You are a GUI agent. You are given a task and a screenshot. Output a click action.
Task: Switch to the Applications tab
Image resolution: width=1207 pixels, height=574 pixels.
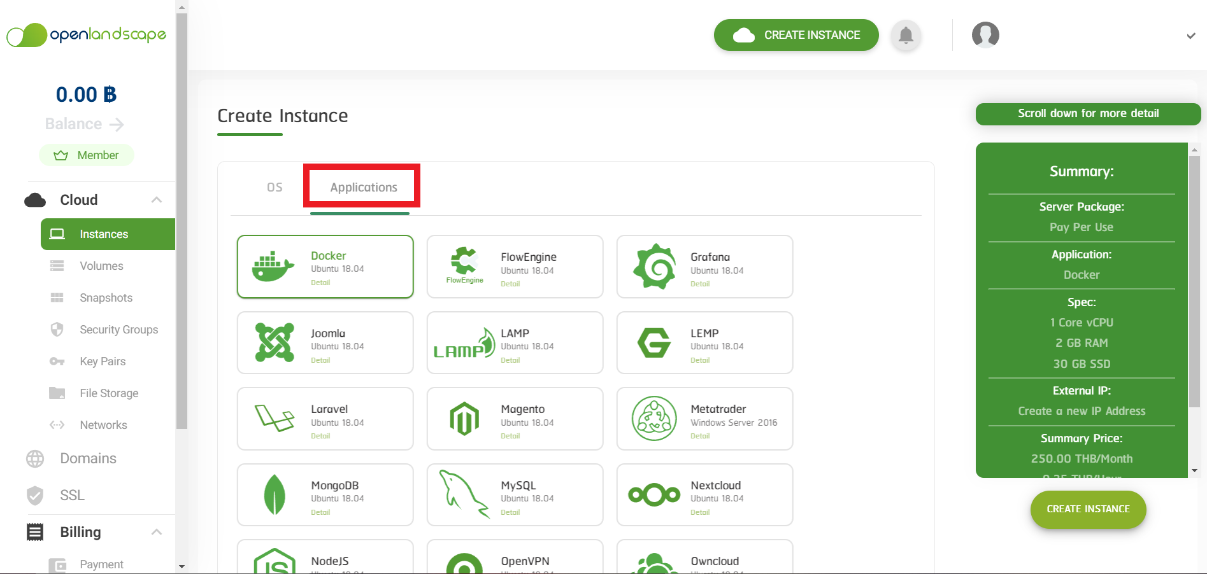[363, 187]
